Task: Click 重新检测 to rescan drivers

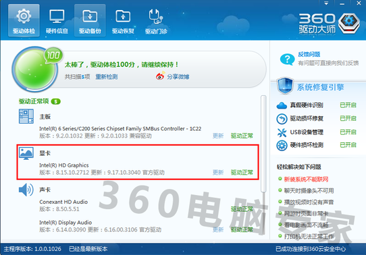Action: pyautogui.click(x=107, y=77)
